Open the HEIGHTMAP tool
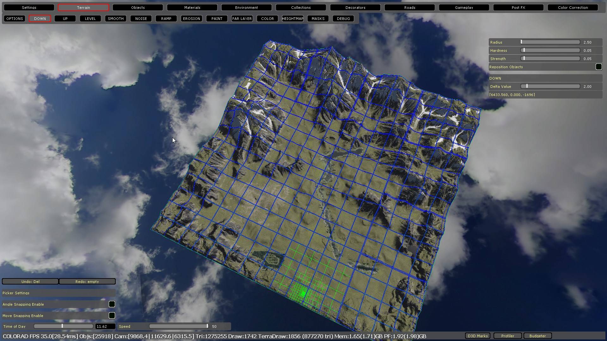Image resolution: width=607 pixels, height=341 pixels. click(293, 19)
